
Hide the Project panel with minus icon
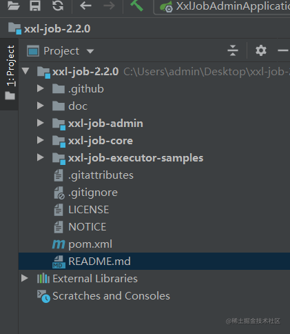click(x=283, y=50)
